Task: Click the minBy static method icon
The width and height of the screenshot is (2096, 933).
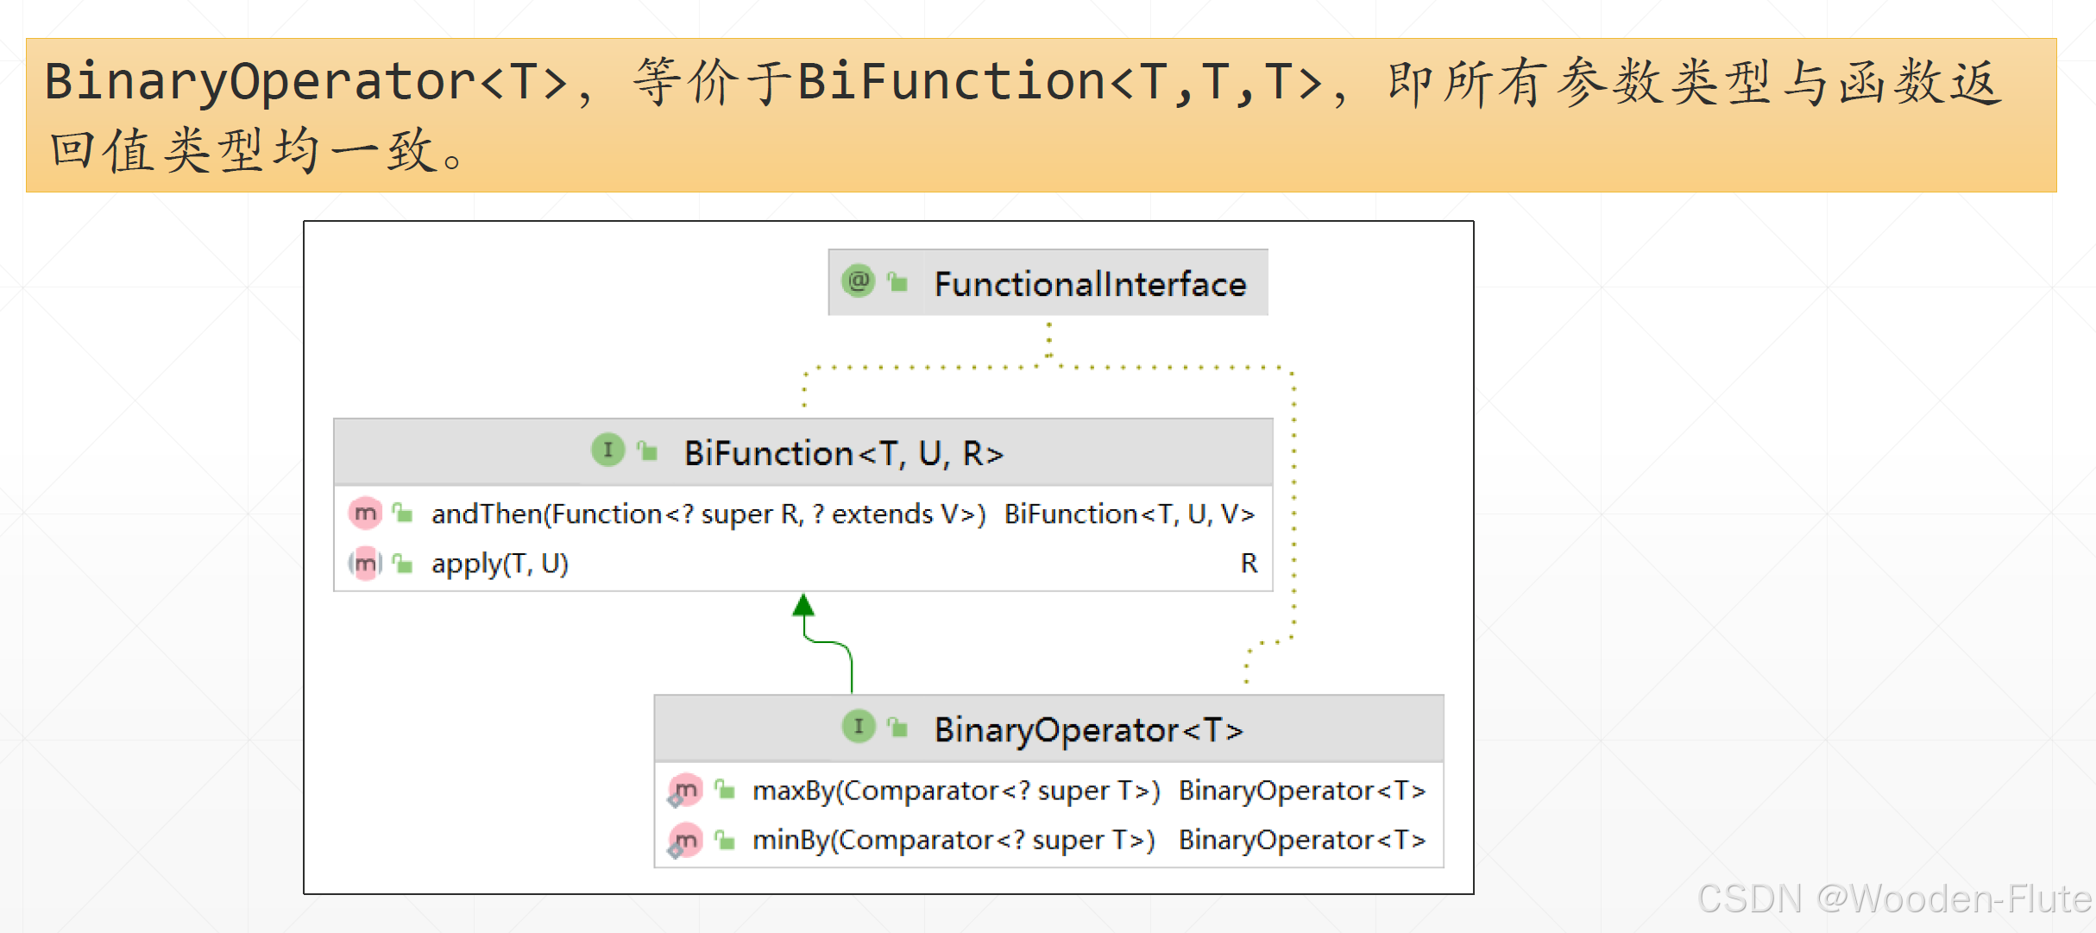Action: [x=686, y=840]
